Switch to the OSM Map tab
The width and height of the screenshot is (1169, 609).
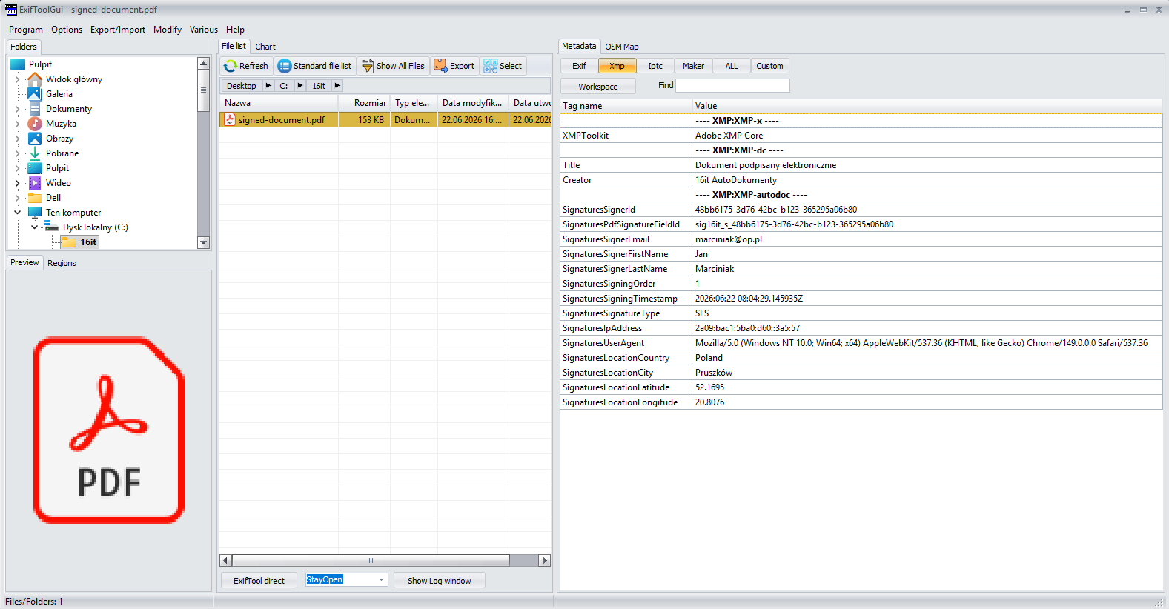pyautogui.click(x=621, y=47)
